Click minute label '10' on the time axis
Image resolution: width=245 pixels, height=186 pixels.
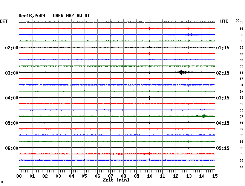point(150,176)
